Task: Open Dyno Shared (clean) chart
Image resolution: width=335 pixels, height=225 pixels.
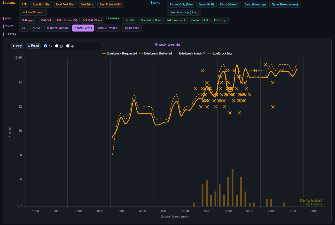Action: pyautogui.click(x=285, y=4)
